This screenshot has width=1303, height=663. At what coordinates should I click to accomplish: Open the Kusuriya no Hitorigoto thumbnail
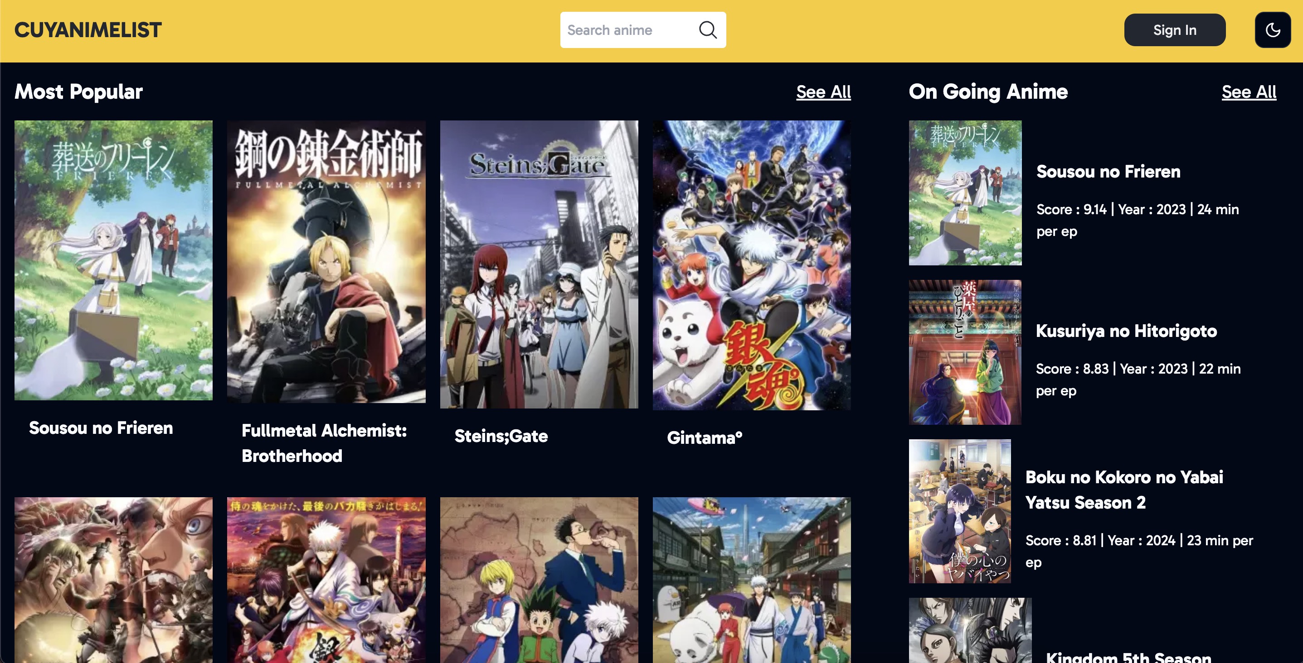click(965, 352)
